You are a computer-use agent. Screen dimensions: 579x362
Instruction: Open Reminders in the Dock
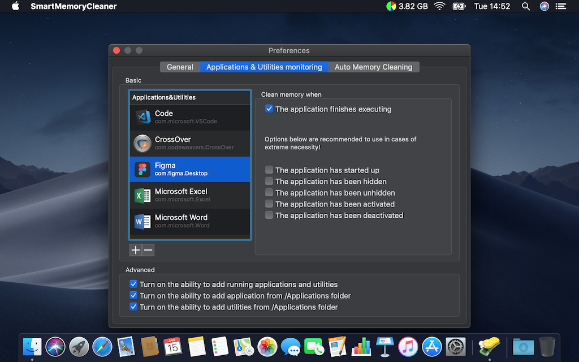click(x=220, y=347)
